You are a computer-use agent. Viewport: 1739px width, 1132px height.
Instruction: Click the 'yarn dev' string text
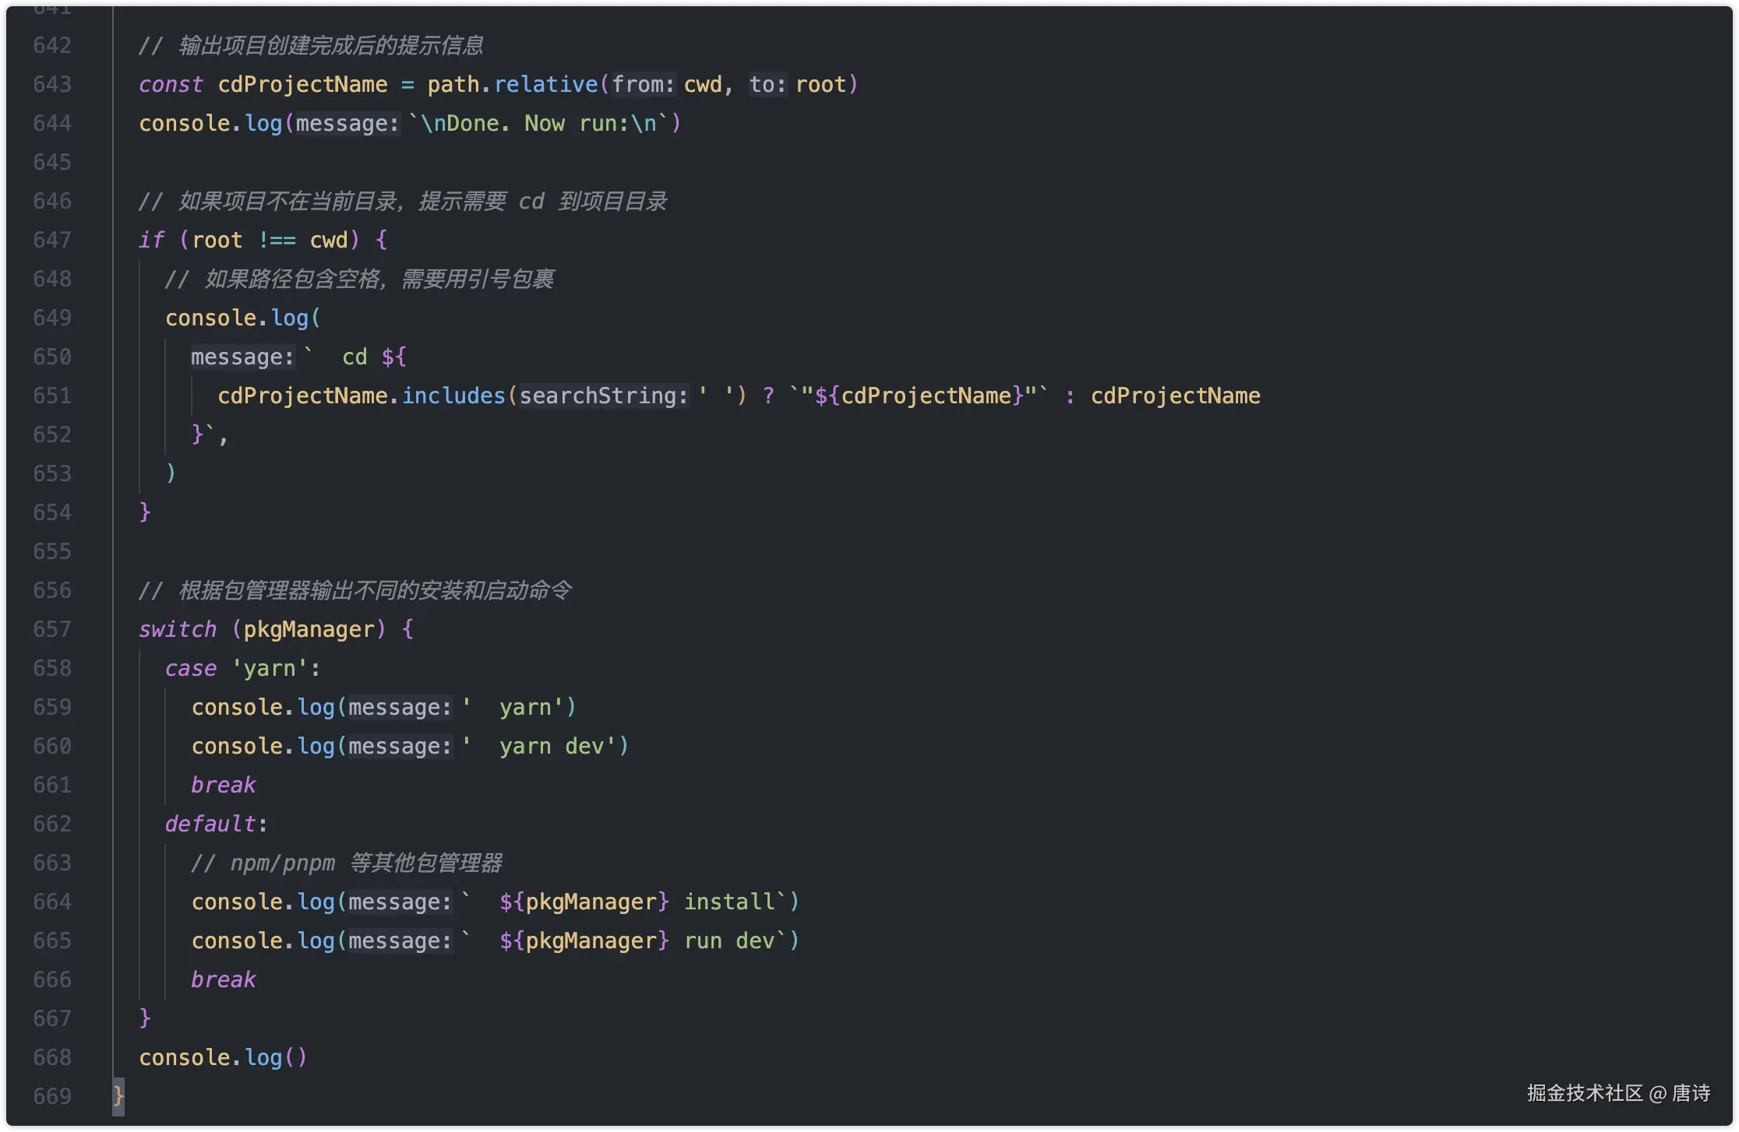pos(552,746)
